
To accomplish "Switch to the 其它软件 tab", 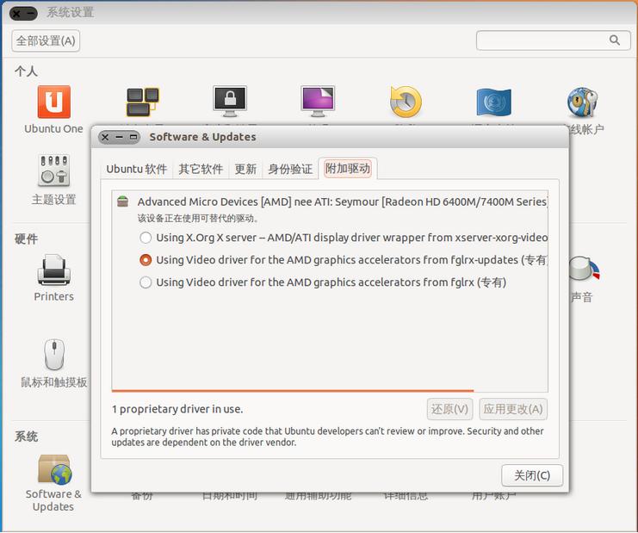I will [201, 169].
